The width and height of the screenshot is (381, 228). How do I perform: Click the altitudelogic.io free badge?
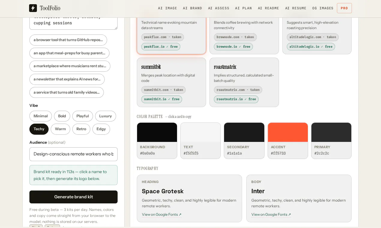click(x=311, y=46)
